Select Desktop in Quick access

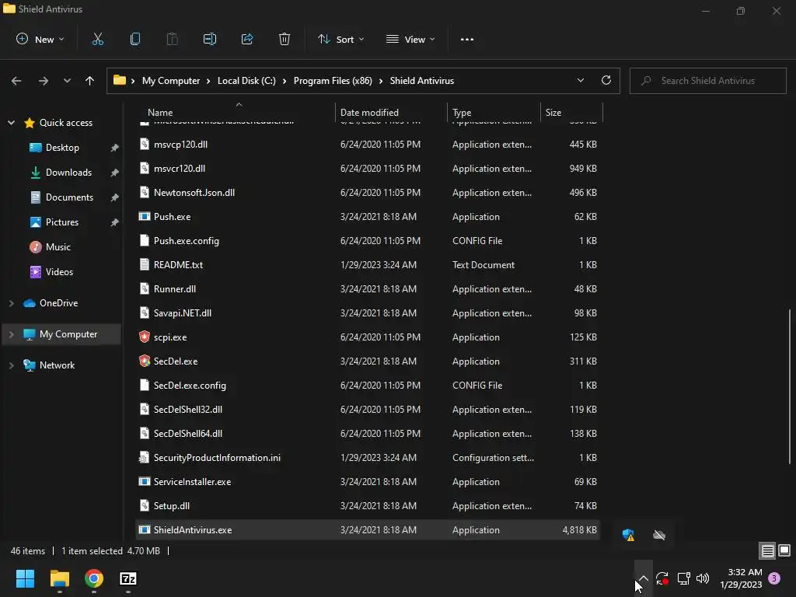(62, 148)
